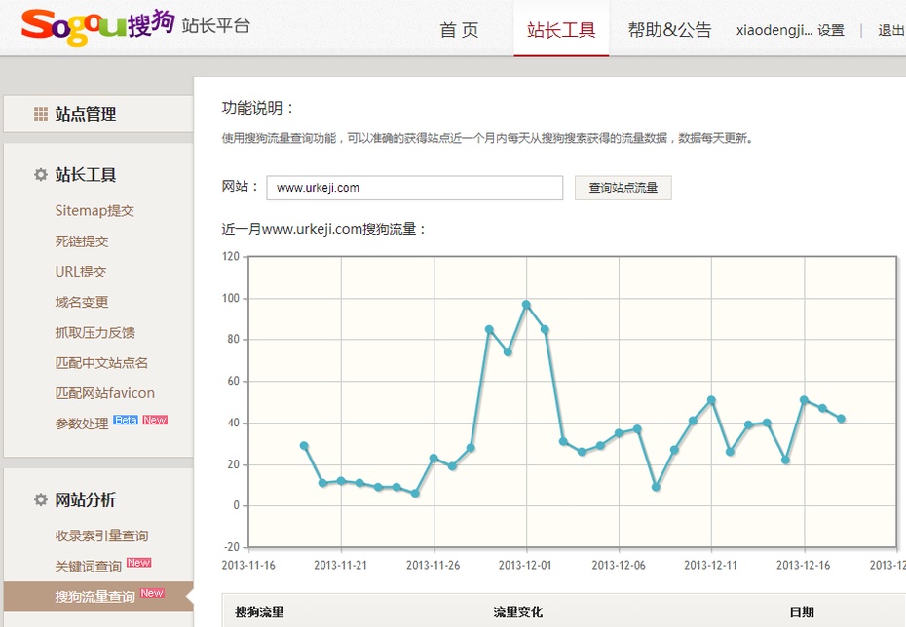Image resolution: width=906 pixels, height=627 pixels.
Task: Click the grid icon beside 站点管理
Action: tap(40, 114)
